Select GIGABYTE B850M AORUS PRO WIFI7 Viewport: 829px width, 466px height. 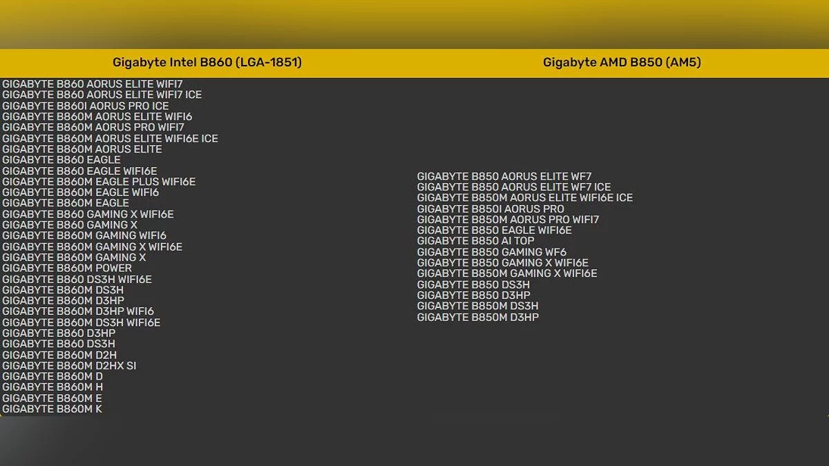pyautogui.click(x=508, y=220)
